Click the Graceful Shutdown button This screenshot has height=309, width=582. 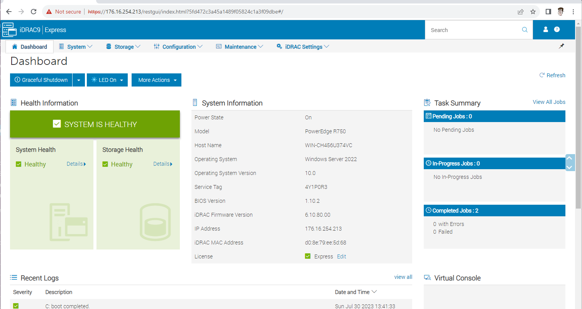click(x=41, y=80)
